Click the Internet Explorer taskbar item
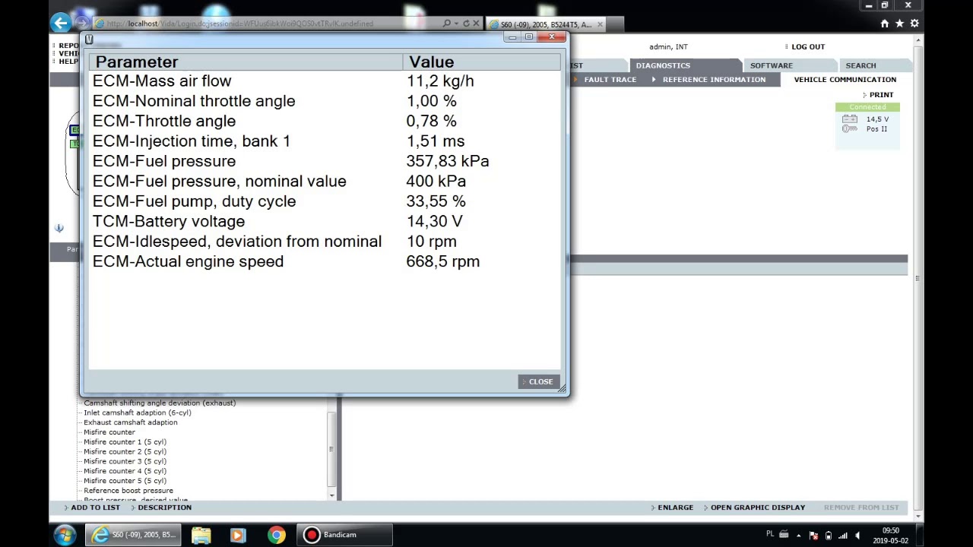Viewport: 973px width, 547px height. click(x=134, y=535)
